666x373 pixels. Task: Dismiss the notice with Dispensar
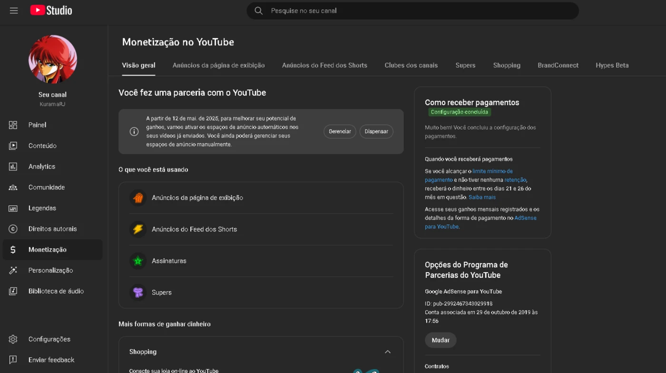click(376, 131)
